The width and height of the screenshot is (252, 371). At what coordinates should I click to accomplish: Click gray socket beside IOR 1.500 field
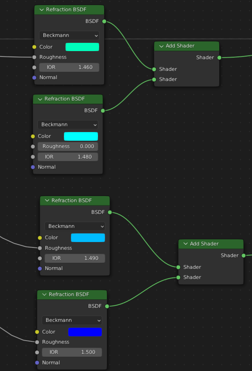(37, 353)
